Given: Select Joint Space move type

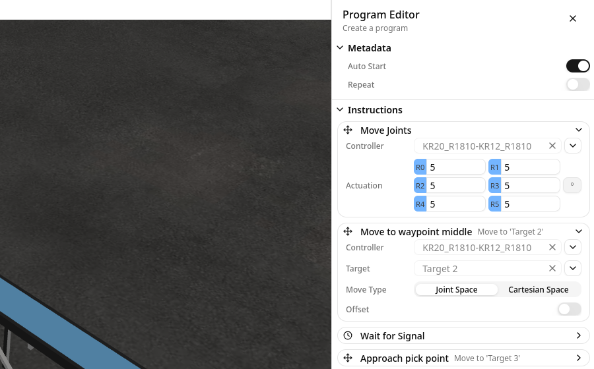Looking at the screenshot, I should click(x=456, y=290).
